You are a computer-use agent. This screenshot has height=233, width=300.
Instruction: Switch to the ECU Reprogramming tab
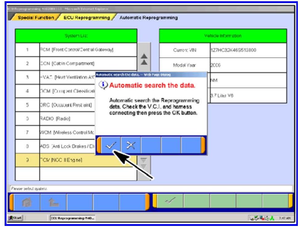coord(86,18)
